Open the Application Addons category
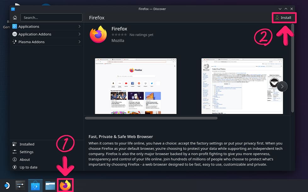Viewport: 308px width, 192px height. tap(47, 34)
